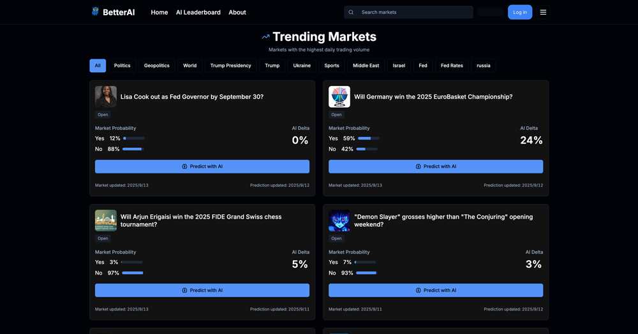Click the No 88% probability bar
This screenshot has height=334, width=638.
tap(133, 149)
